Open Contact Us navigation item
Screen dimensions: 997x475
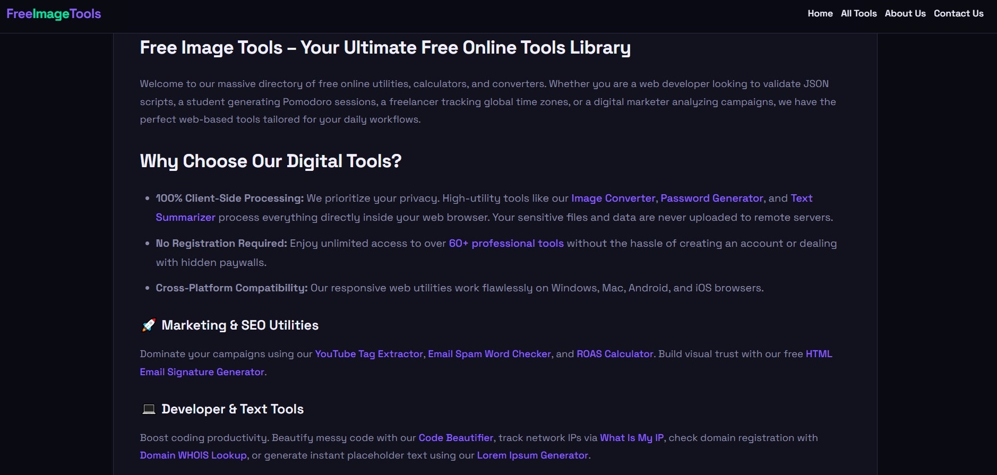click(x=959, y=14)
